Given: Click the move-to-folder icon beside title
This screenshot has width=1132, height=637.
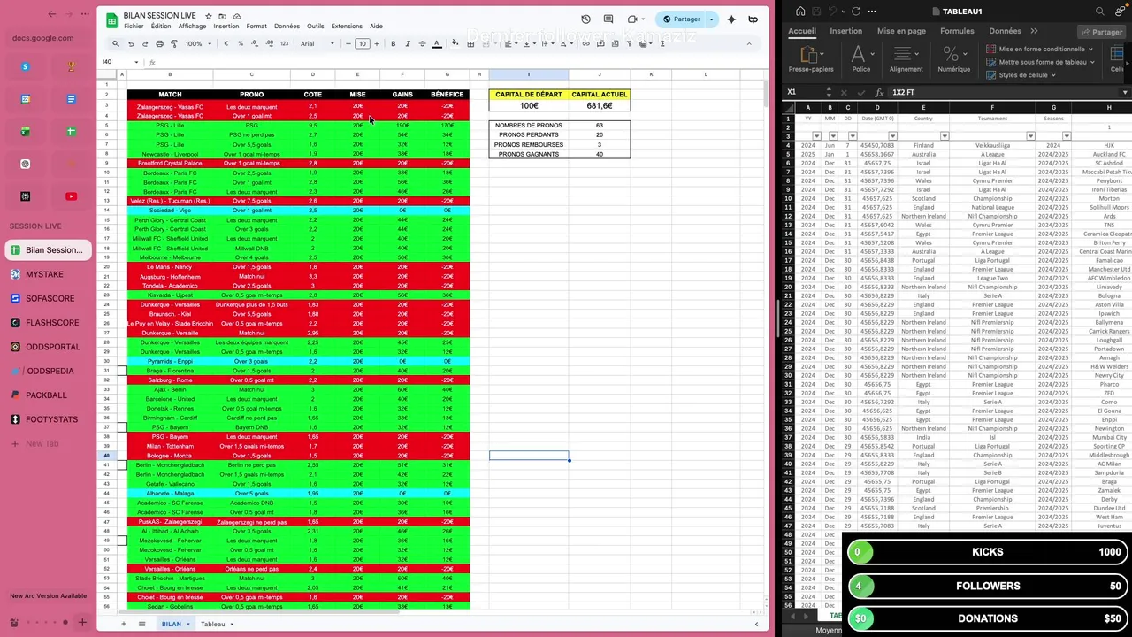Looking at the screenshot, I should tap(223, 16).
